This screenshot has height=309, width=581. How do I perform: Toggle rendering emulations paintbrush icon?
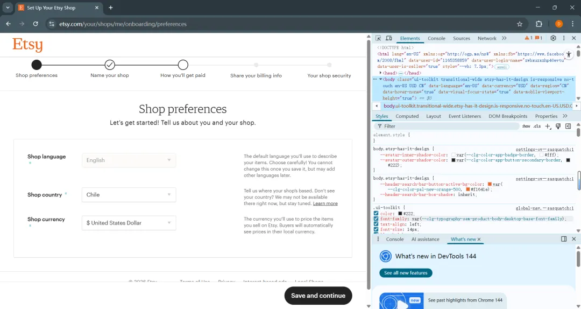(x=558, y=126)
